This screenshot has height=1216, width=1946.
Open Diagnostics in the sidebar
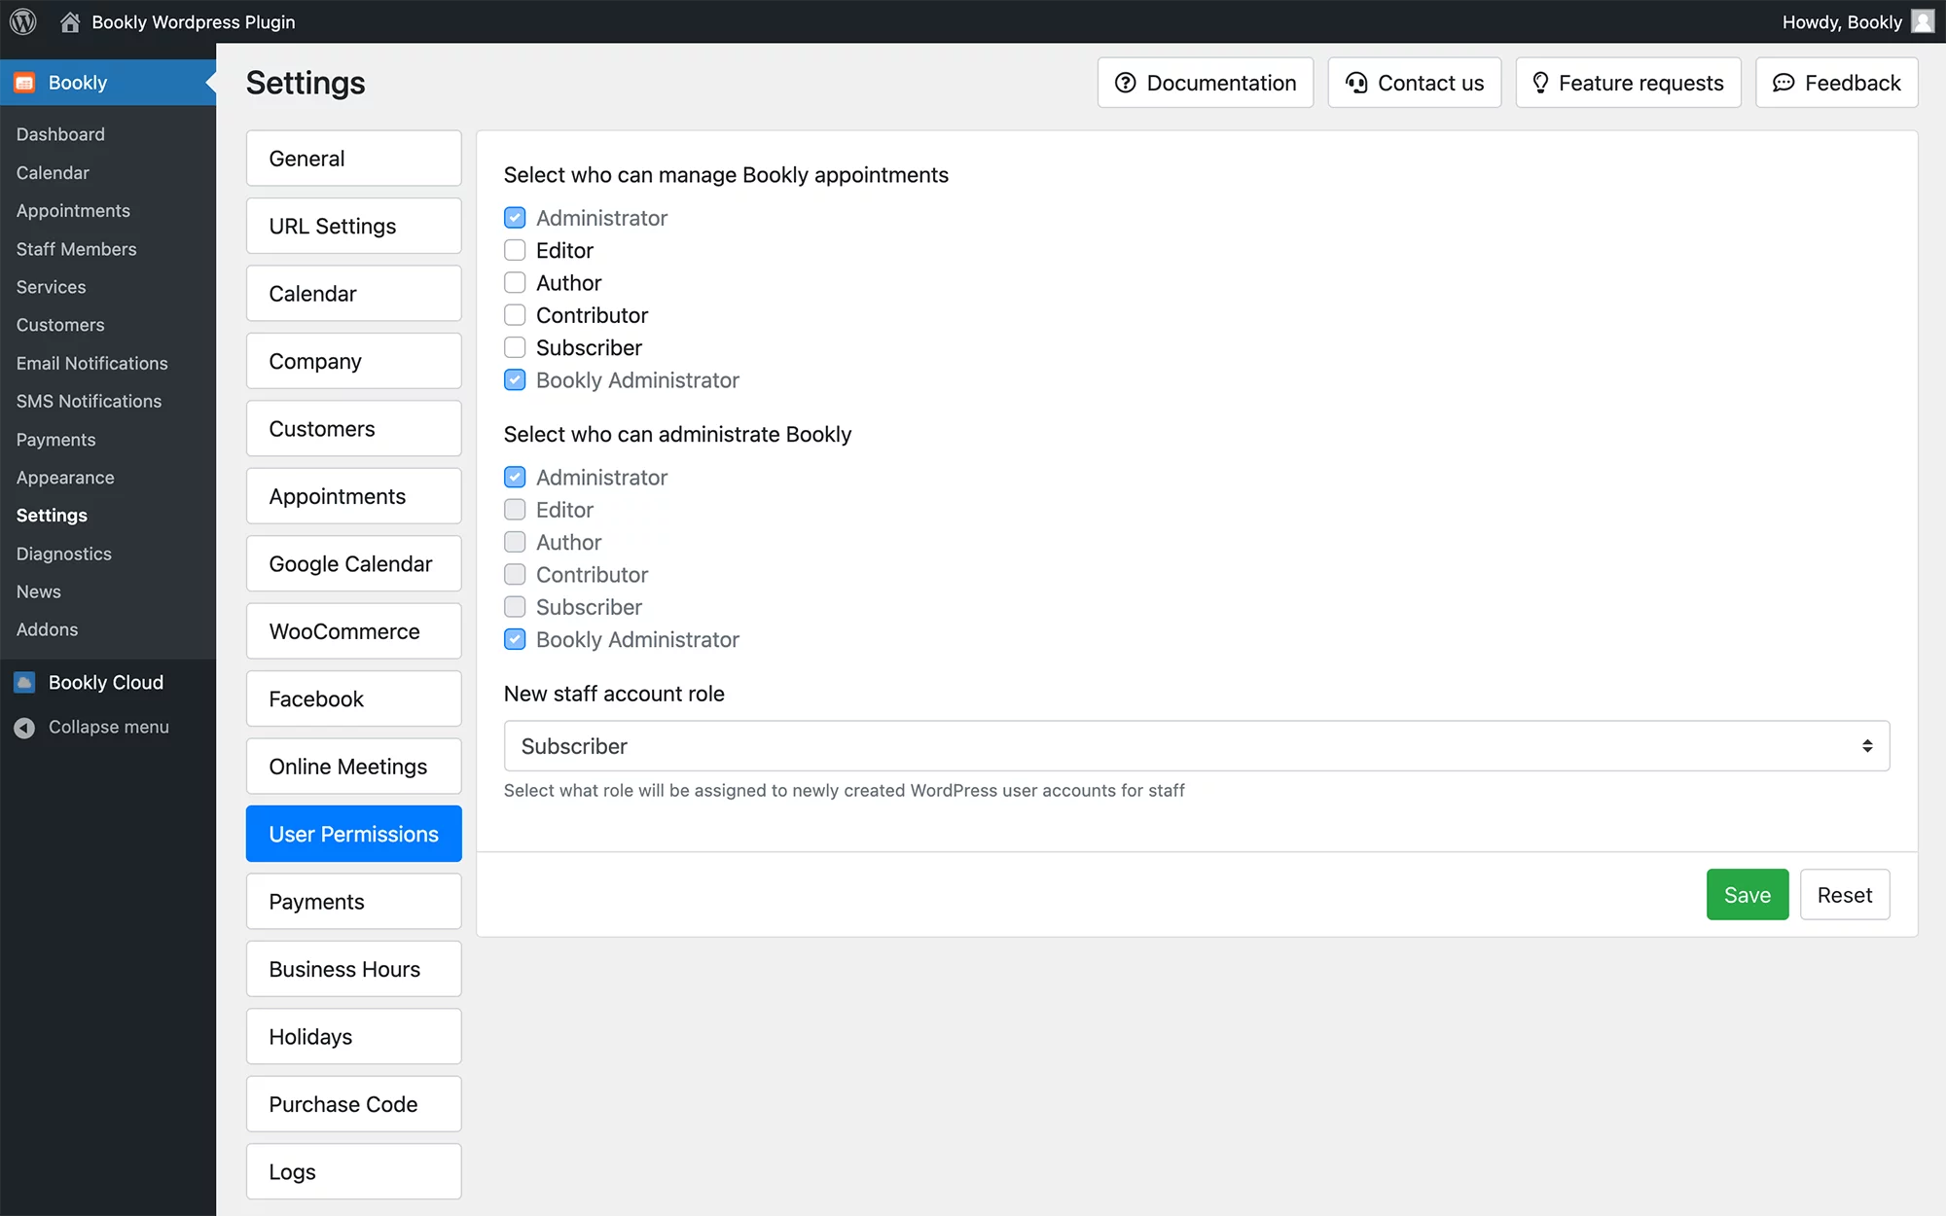(63, 554)
